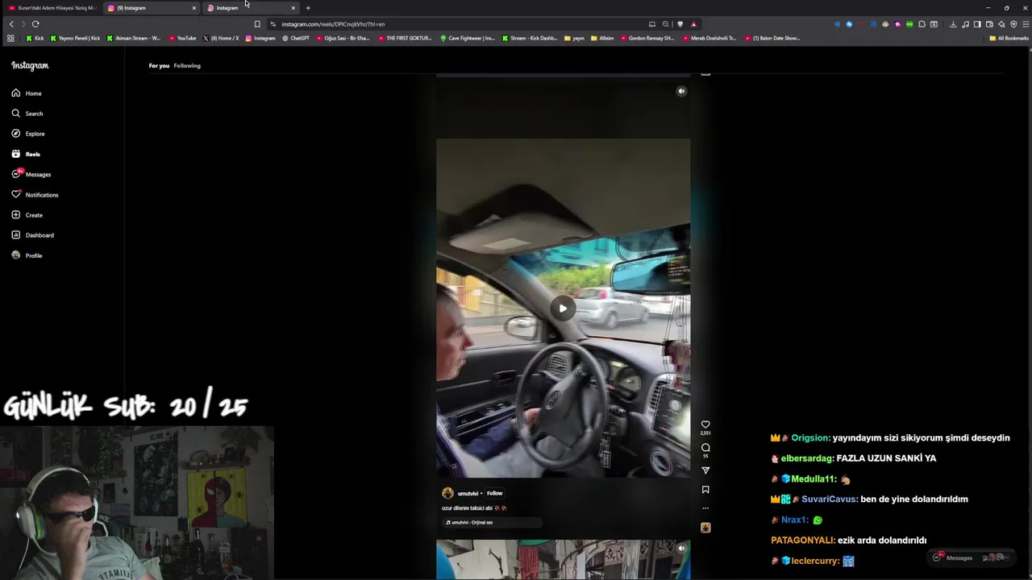Open Kick bookmark
Image resolution: width=1032 pixels, height=580 pixels.
[x=35, y=38]
